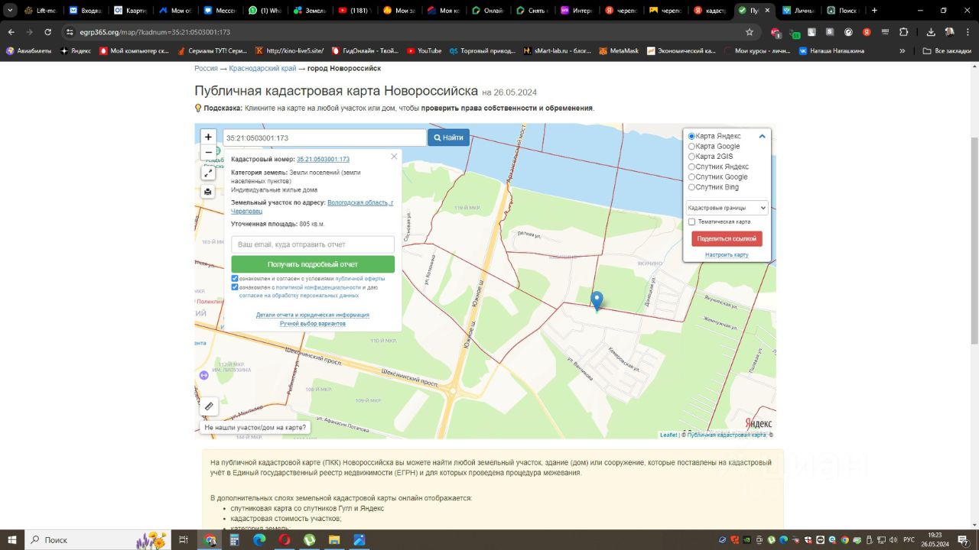Untick the политикой конфиденциальности consent checkbox
The width and height of the screenshot is (979, 550).
(235, 287)
